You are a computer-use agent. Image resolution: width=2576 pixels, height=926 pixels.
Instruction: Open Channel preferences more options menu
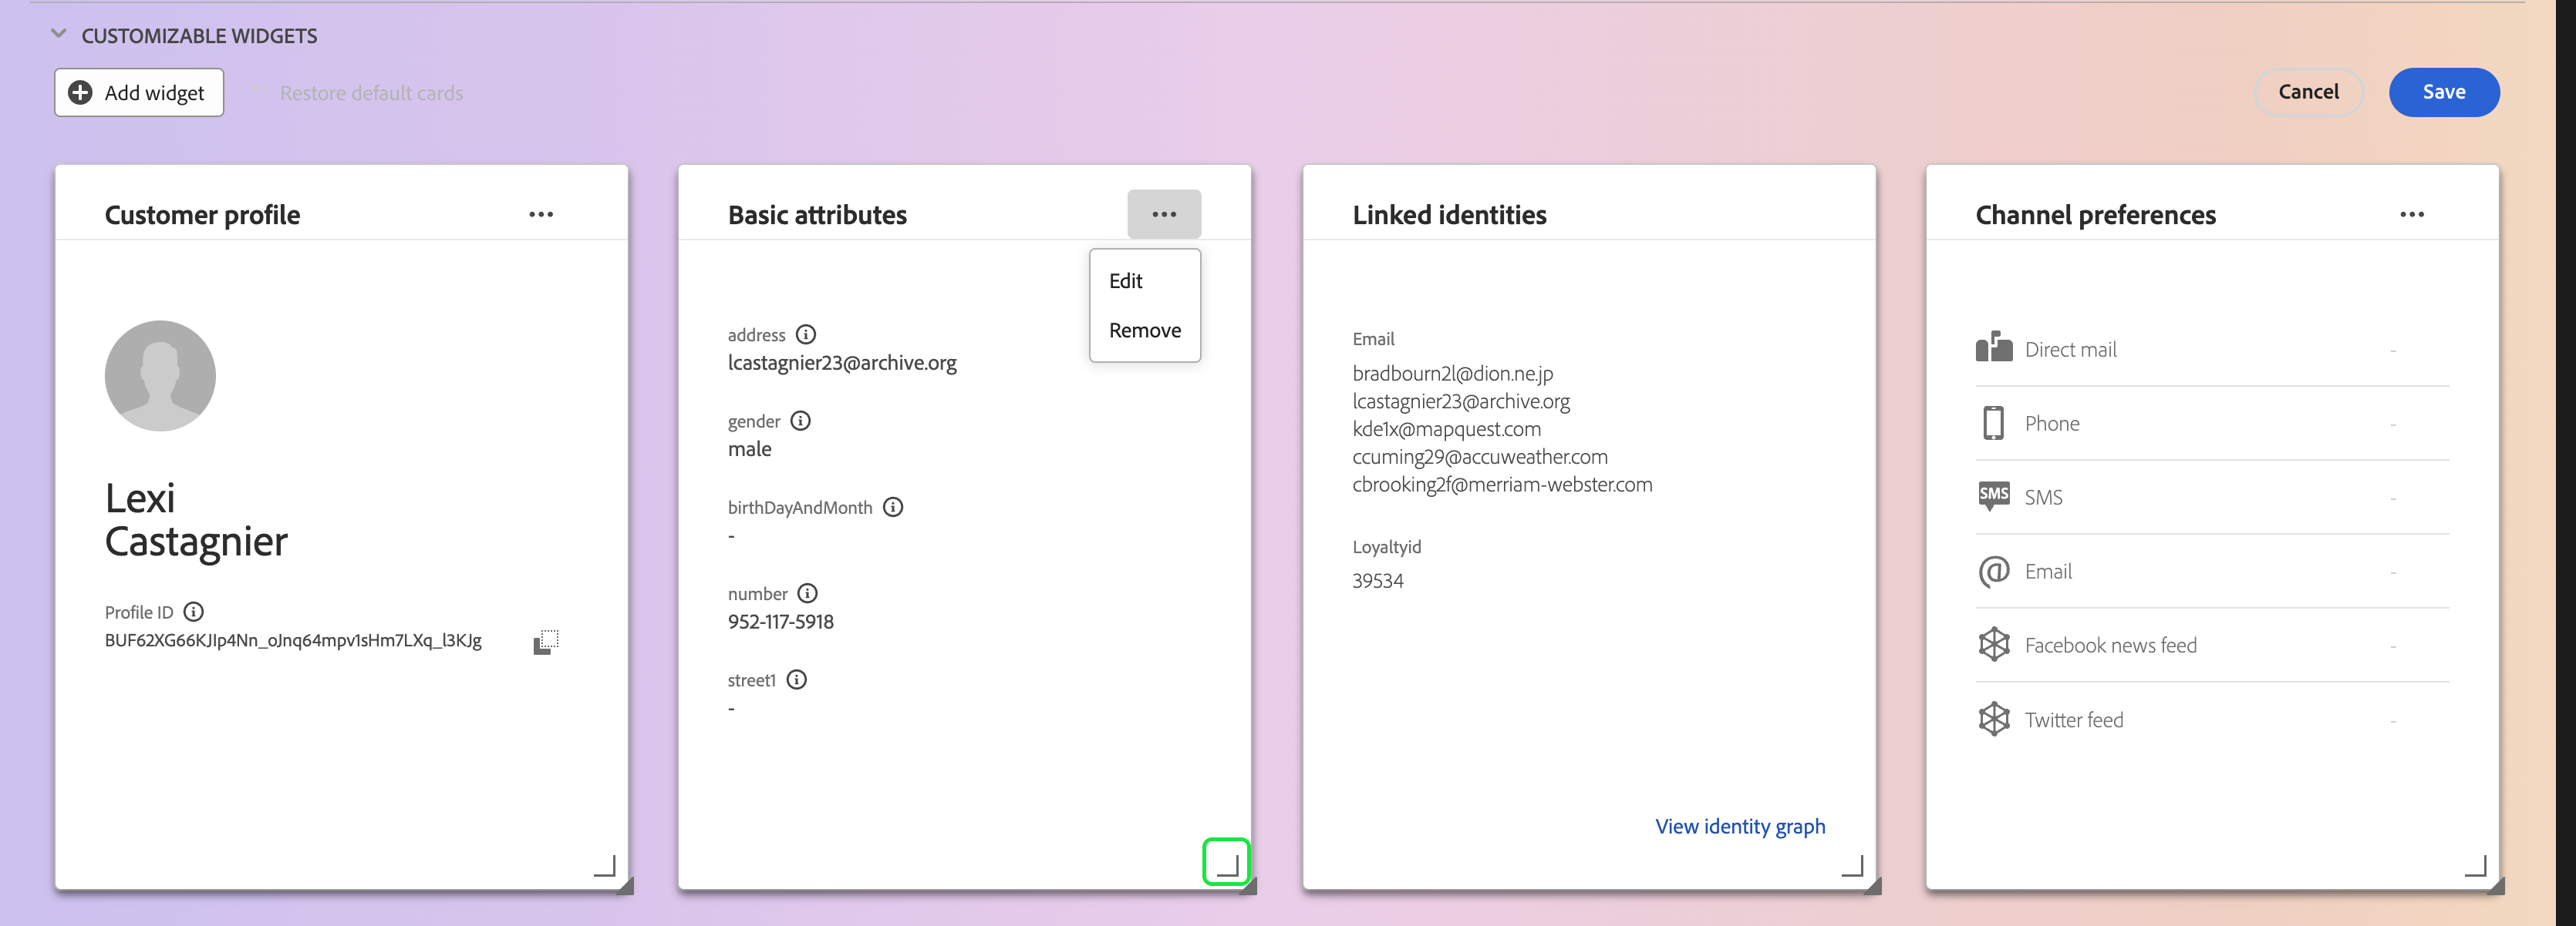[x=2411, y=215]
